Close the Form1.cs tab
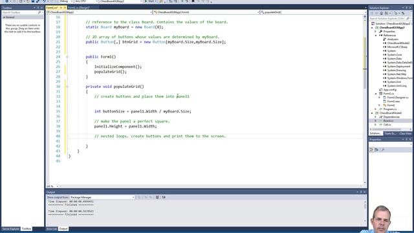The width and height of the screenshot is (414, 233). pyautogui.click(x=65, y=8)
